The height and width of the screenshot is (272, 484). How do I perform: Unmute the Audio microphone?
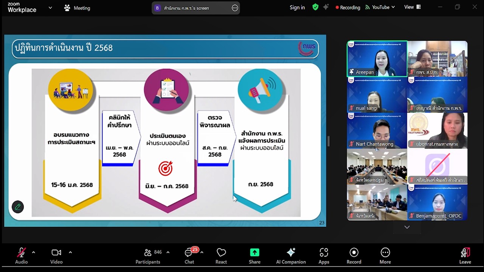click(22, 256)
